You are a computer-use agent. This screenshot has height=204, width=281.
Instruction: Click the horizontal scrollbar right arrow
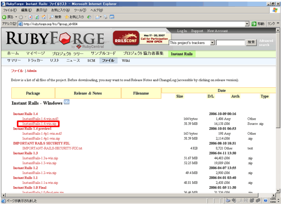[x=274, y=195]
